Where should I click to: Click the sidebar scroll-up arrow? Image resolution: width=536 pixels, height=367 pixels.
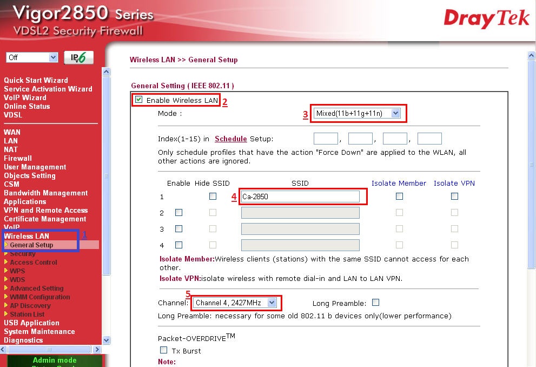106,71
